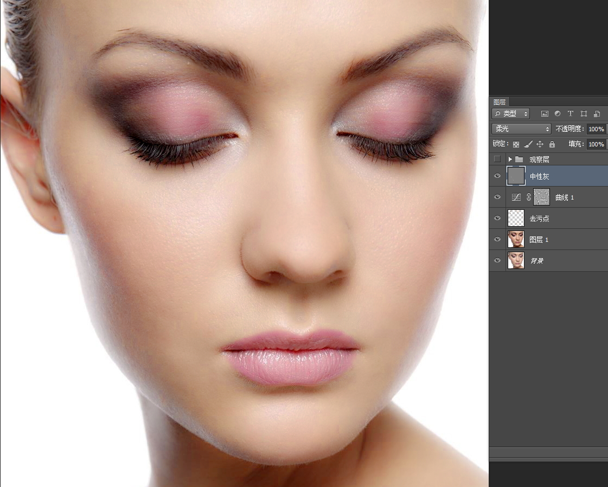Select the layer named 中性灰

click(539, 176)
